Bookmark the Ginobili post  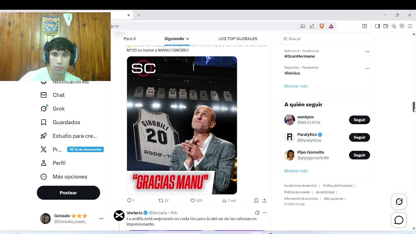point(256,201)
